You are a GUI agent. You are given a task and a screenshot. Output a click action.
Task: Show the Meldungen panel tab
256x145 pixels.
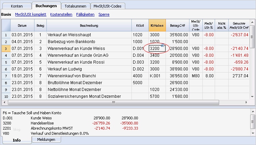pyautogui.click(x=46, y=140)
